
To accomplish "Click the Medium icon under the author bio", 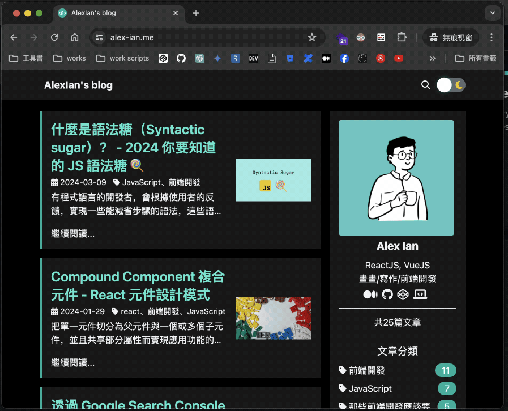I will (370, 294).
